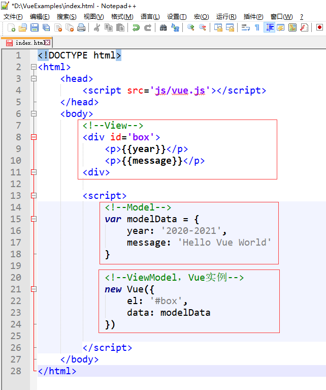Toggle show all characters pilcrow icon
This screenshot has height=390, width=326.
(x=257, y=27)
